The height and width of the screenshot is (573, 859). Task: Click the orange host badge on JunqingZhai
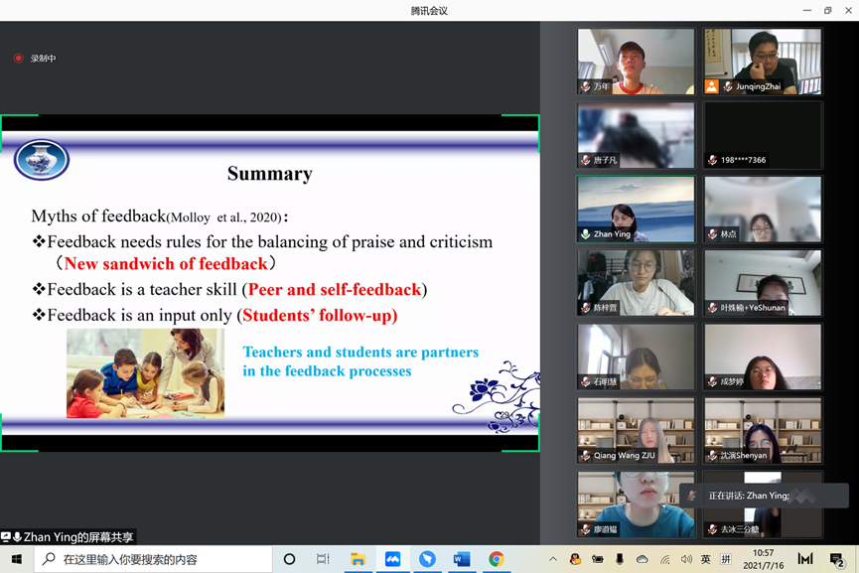(711, 87)
